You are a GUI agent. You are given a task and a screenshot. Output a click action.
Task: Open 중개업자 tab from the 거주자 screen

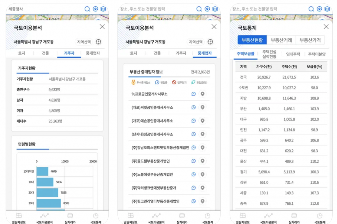click(x=93, y=53)
